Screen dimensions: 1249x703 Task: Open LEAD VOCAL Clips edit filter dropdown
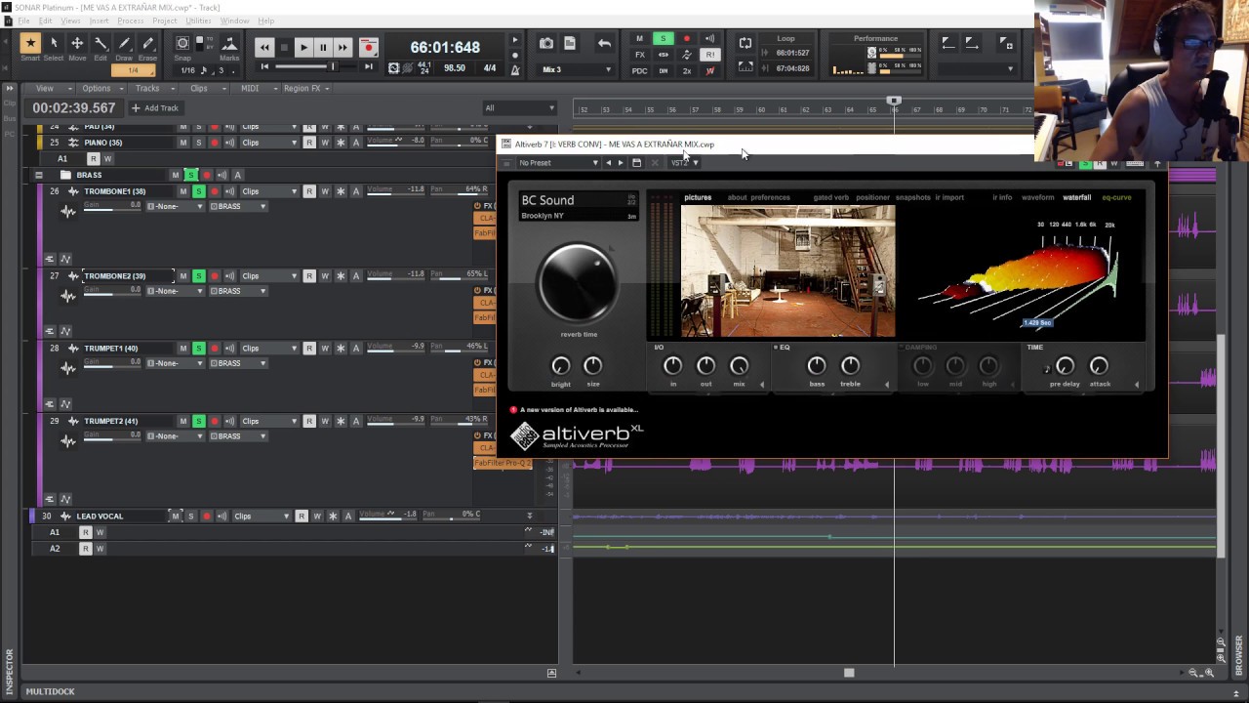click(x=262, y=517)
